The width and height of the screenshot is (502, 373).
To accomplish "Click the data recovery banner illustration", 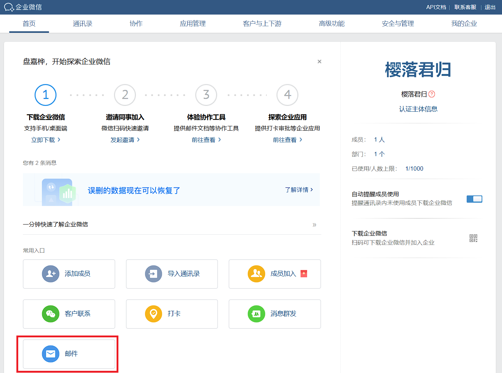I will pos(58,192).
